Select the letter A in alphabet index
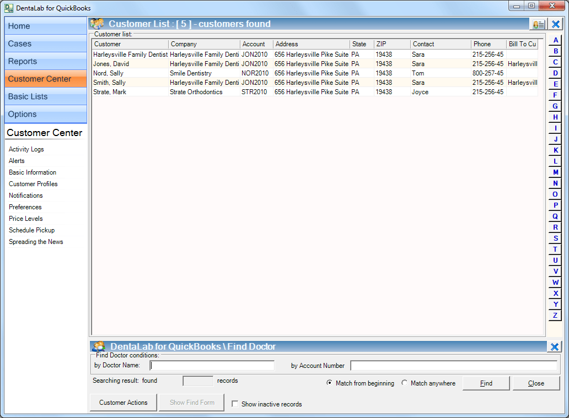 tap(555, 40)
